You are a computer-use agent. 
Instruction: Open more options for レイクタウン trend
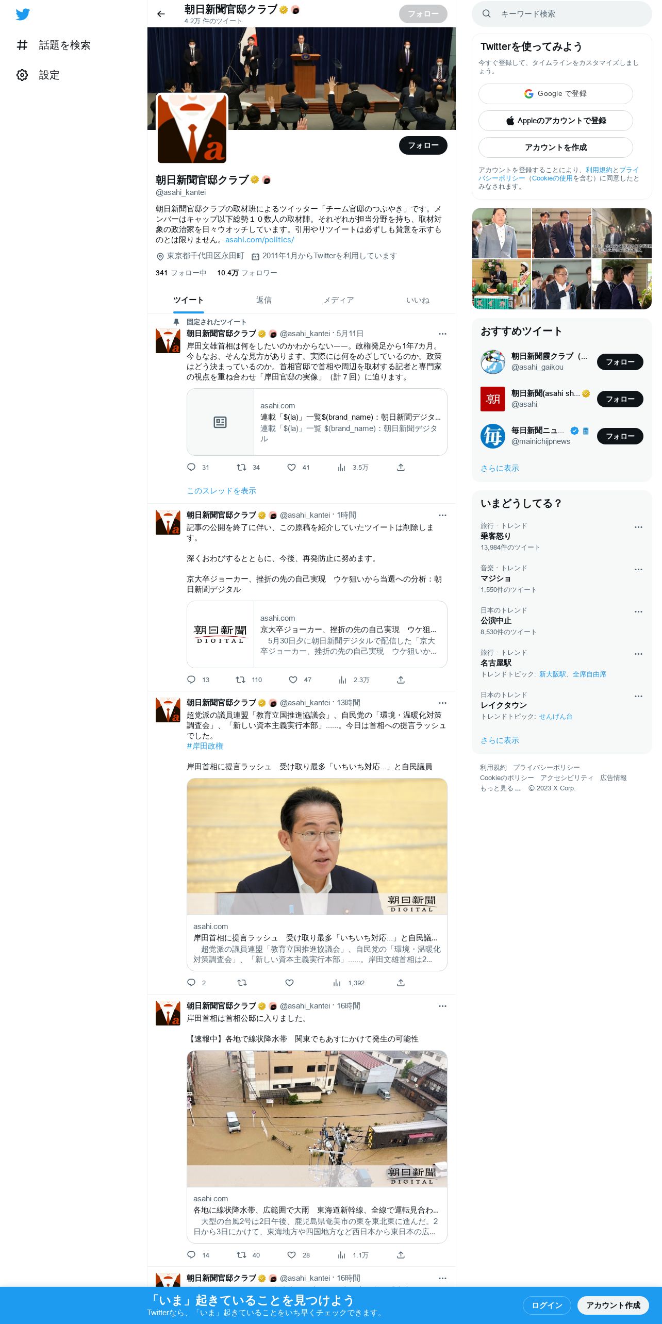pos(638,697)
